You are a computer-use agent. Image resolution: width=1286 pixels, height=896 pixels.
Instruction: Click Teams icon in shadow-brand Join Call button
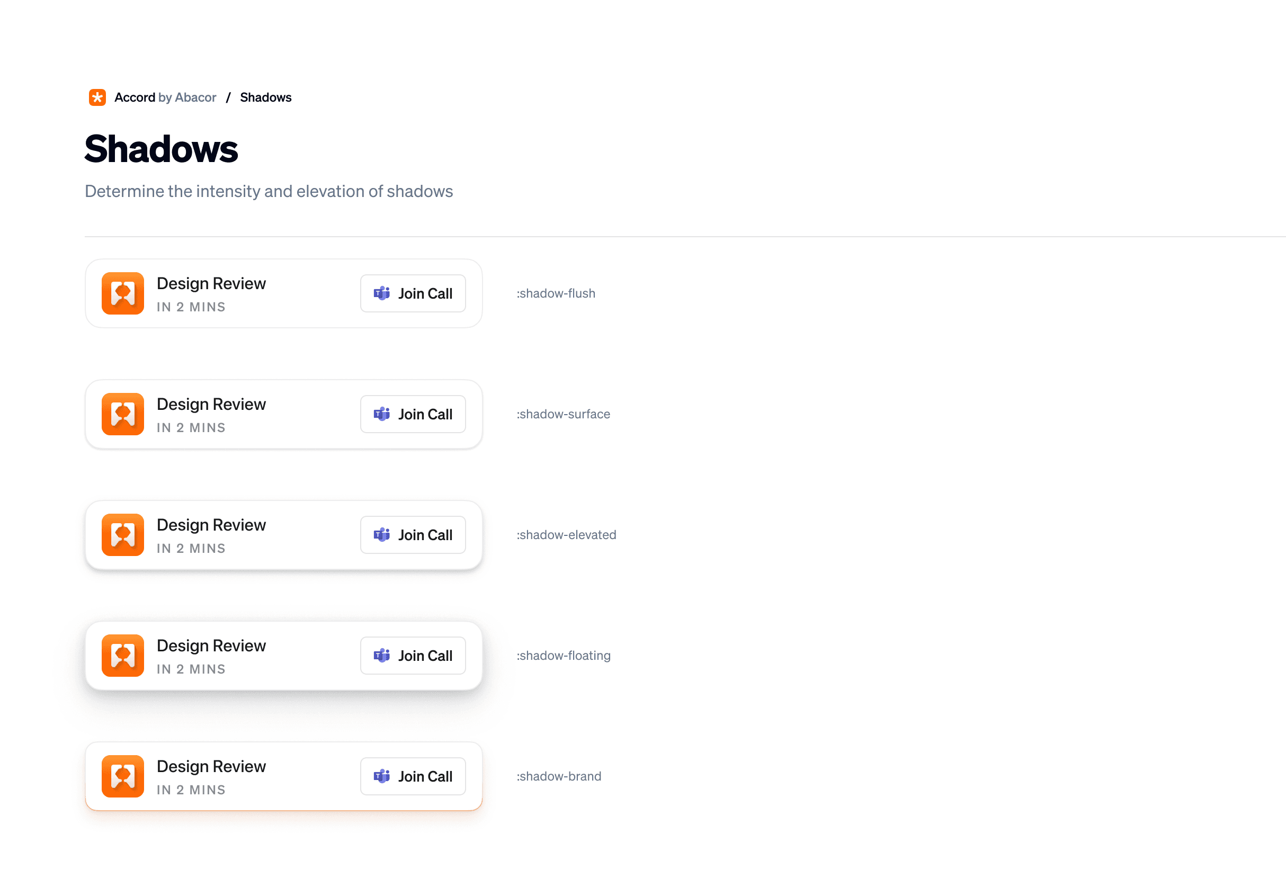tap(381, 776)
